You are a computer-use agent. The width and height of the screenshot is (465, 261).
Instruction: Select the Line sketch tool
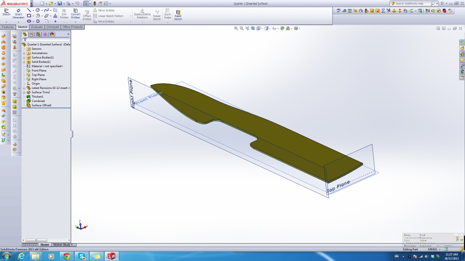(29, 10)
